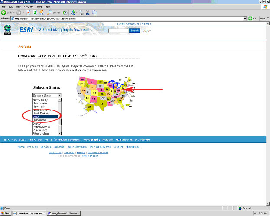Click the green Go arrow button

pos(252,19)
